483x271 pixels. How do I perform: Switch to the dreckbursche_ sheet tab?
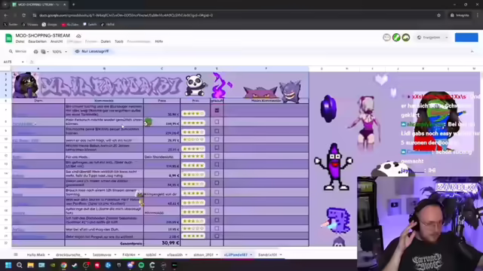click(x=69, y=254)
